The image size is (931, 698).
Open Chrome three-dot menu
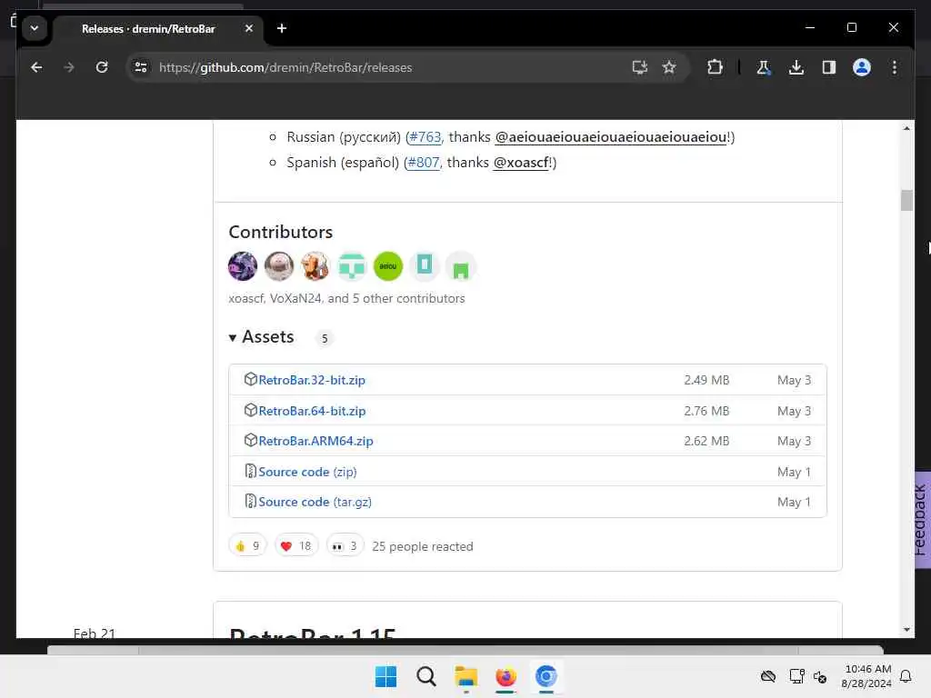point(895,67)
